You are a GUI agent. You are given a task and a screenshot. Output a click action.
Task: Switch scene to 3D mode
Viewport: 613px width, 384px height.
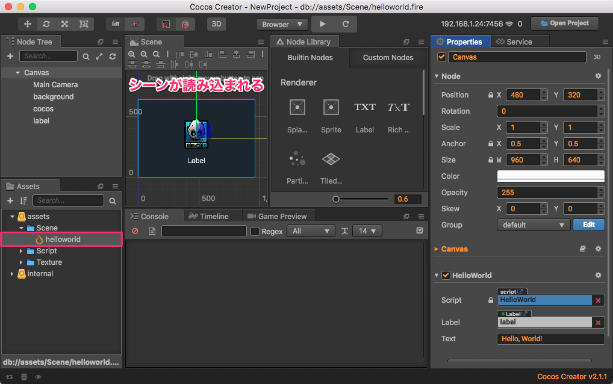pyautogui.click(x=216, y=24)
